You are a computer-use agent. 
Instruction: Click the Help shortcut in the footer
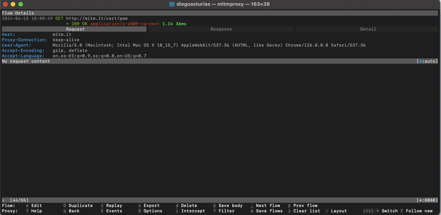[34, 211]
